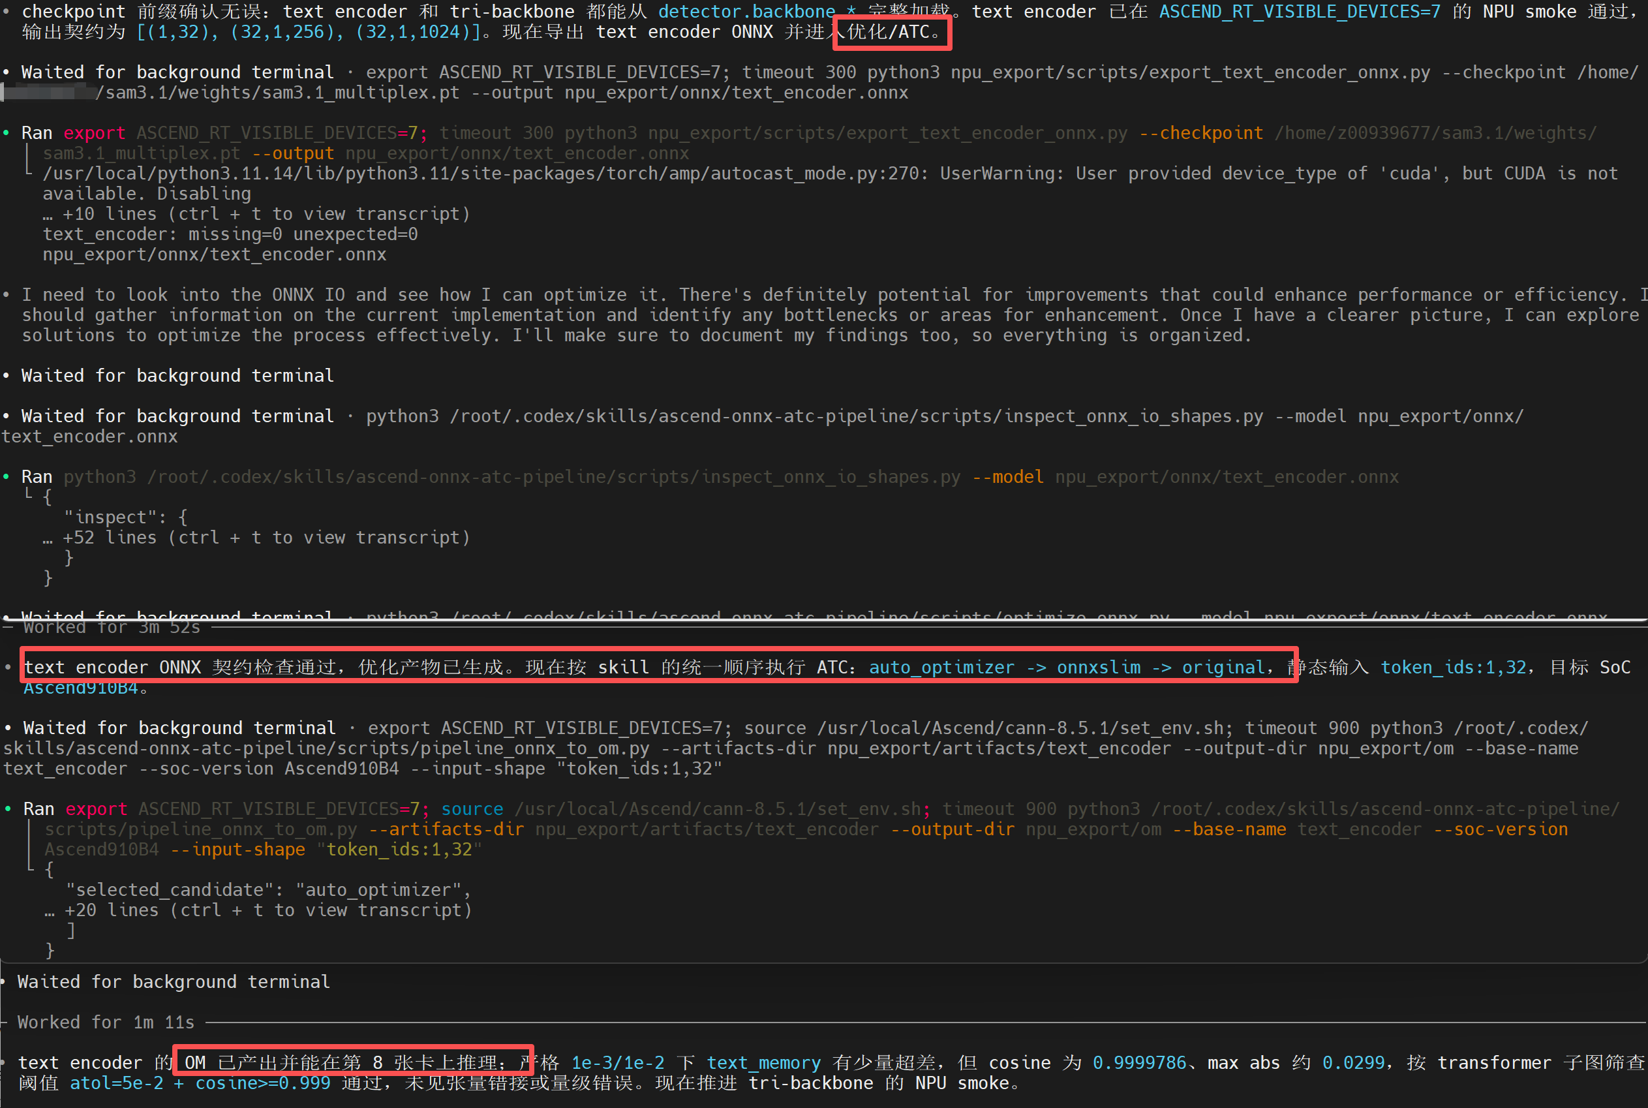Select blue 'text_memory' word

coord(763,1062)
